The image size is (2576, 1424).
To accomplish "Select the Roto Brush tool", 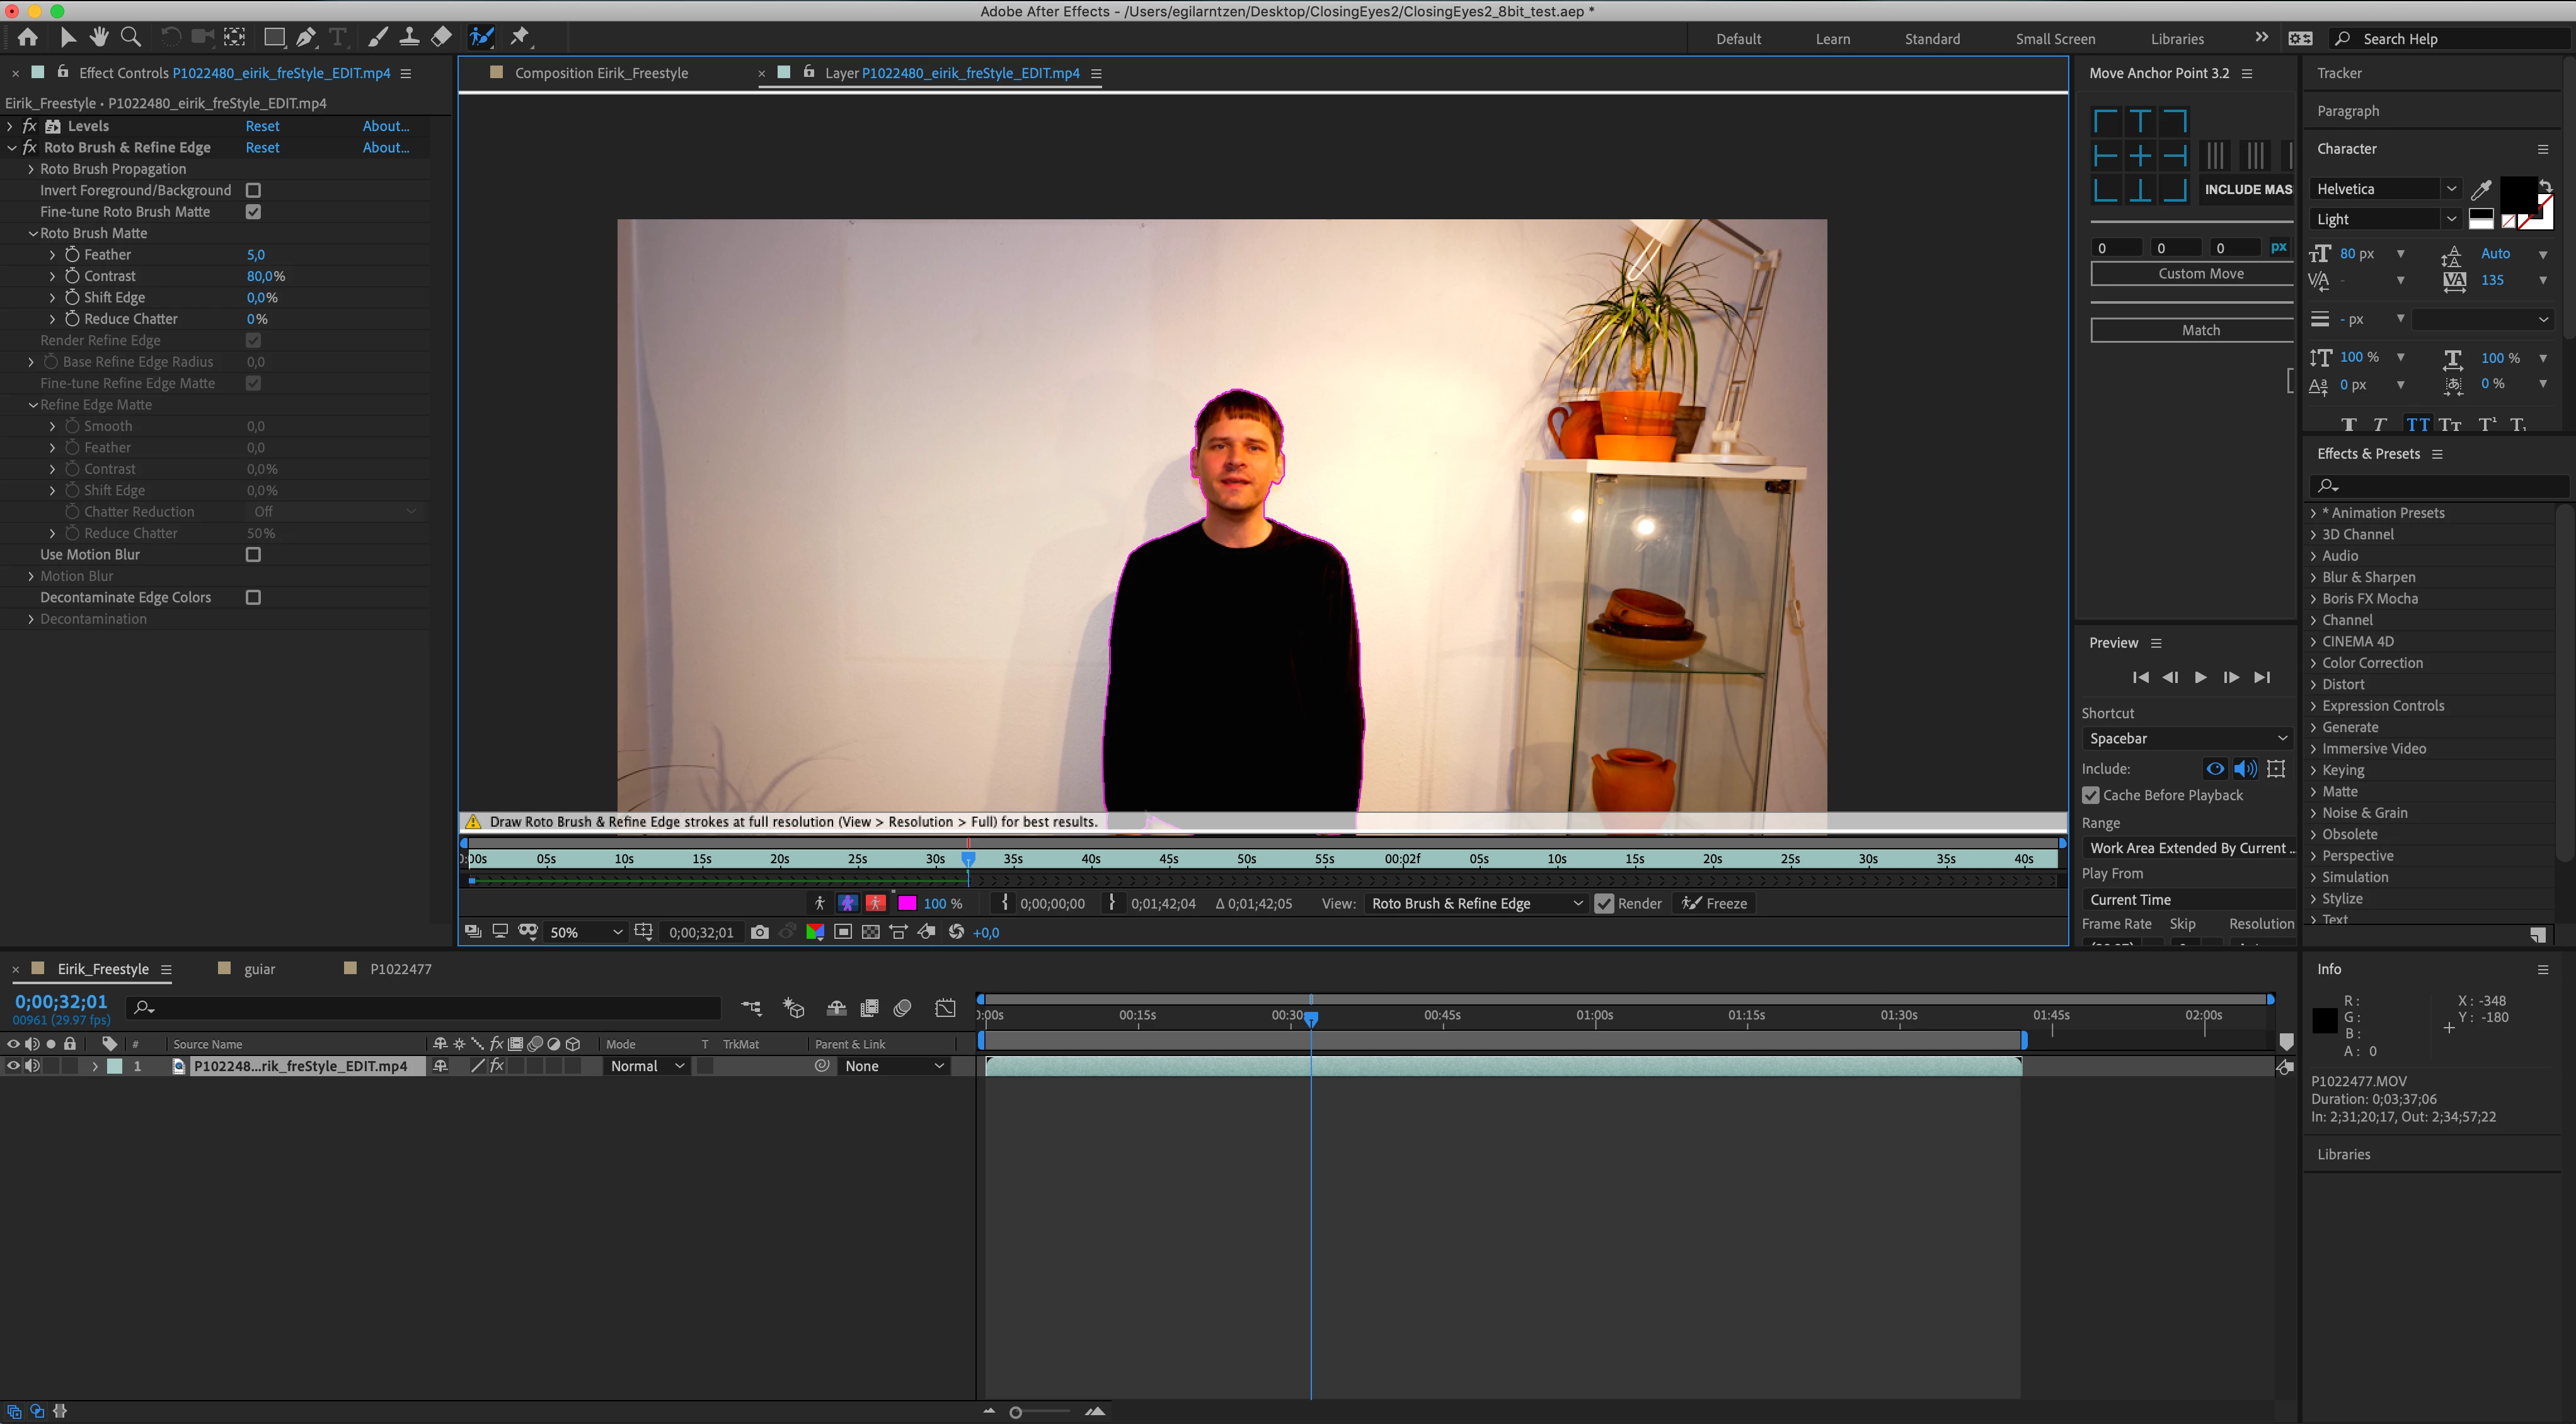I will (x=482, y=37).
